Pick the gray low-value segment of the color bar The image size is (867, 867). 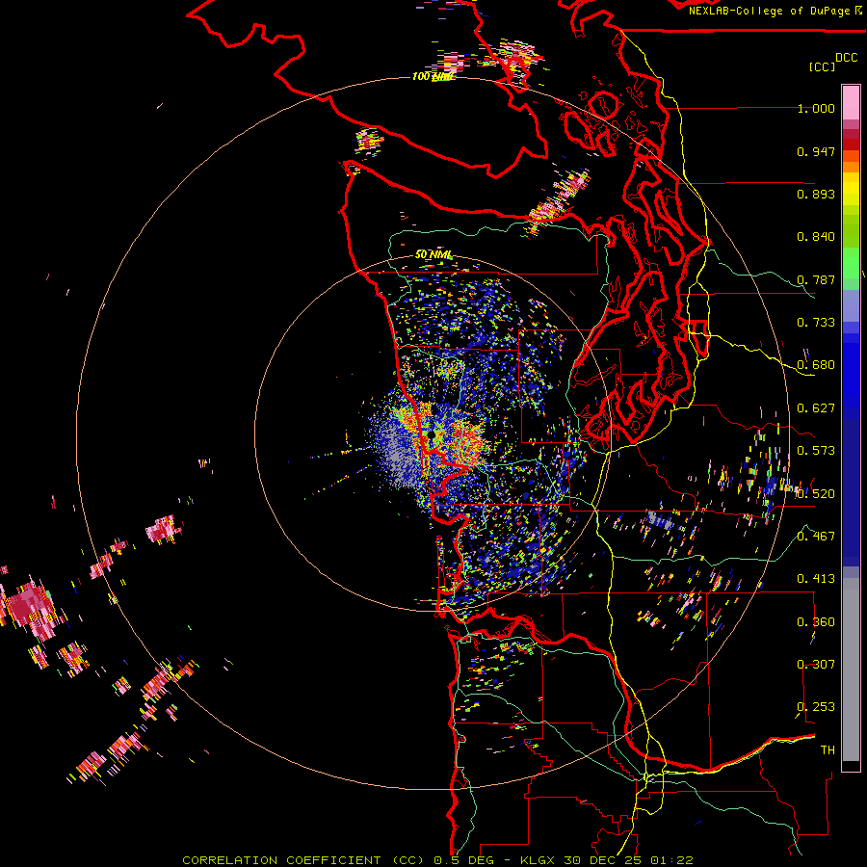pyautogui.click(x=851, y=670)
